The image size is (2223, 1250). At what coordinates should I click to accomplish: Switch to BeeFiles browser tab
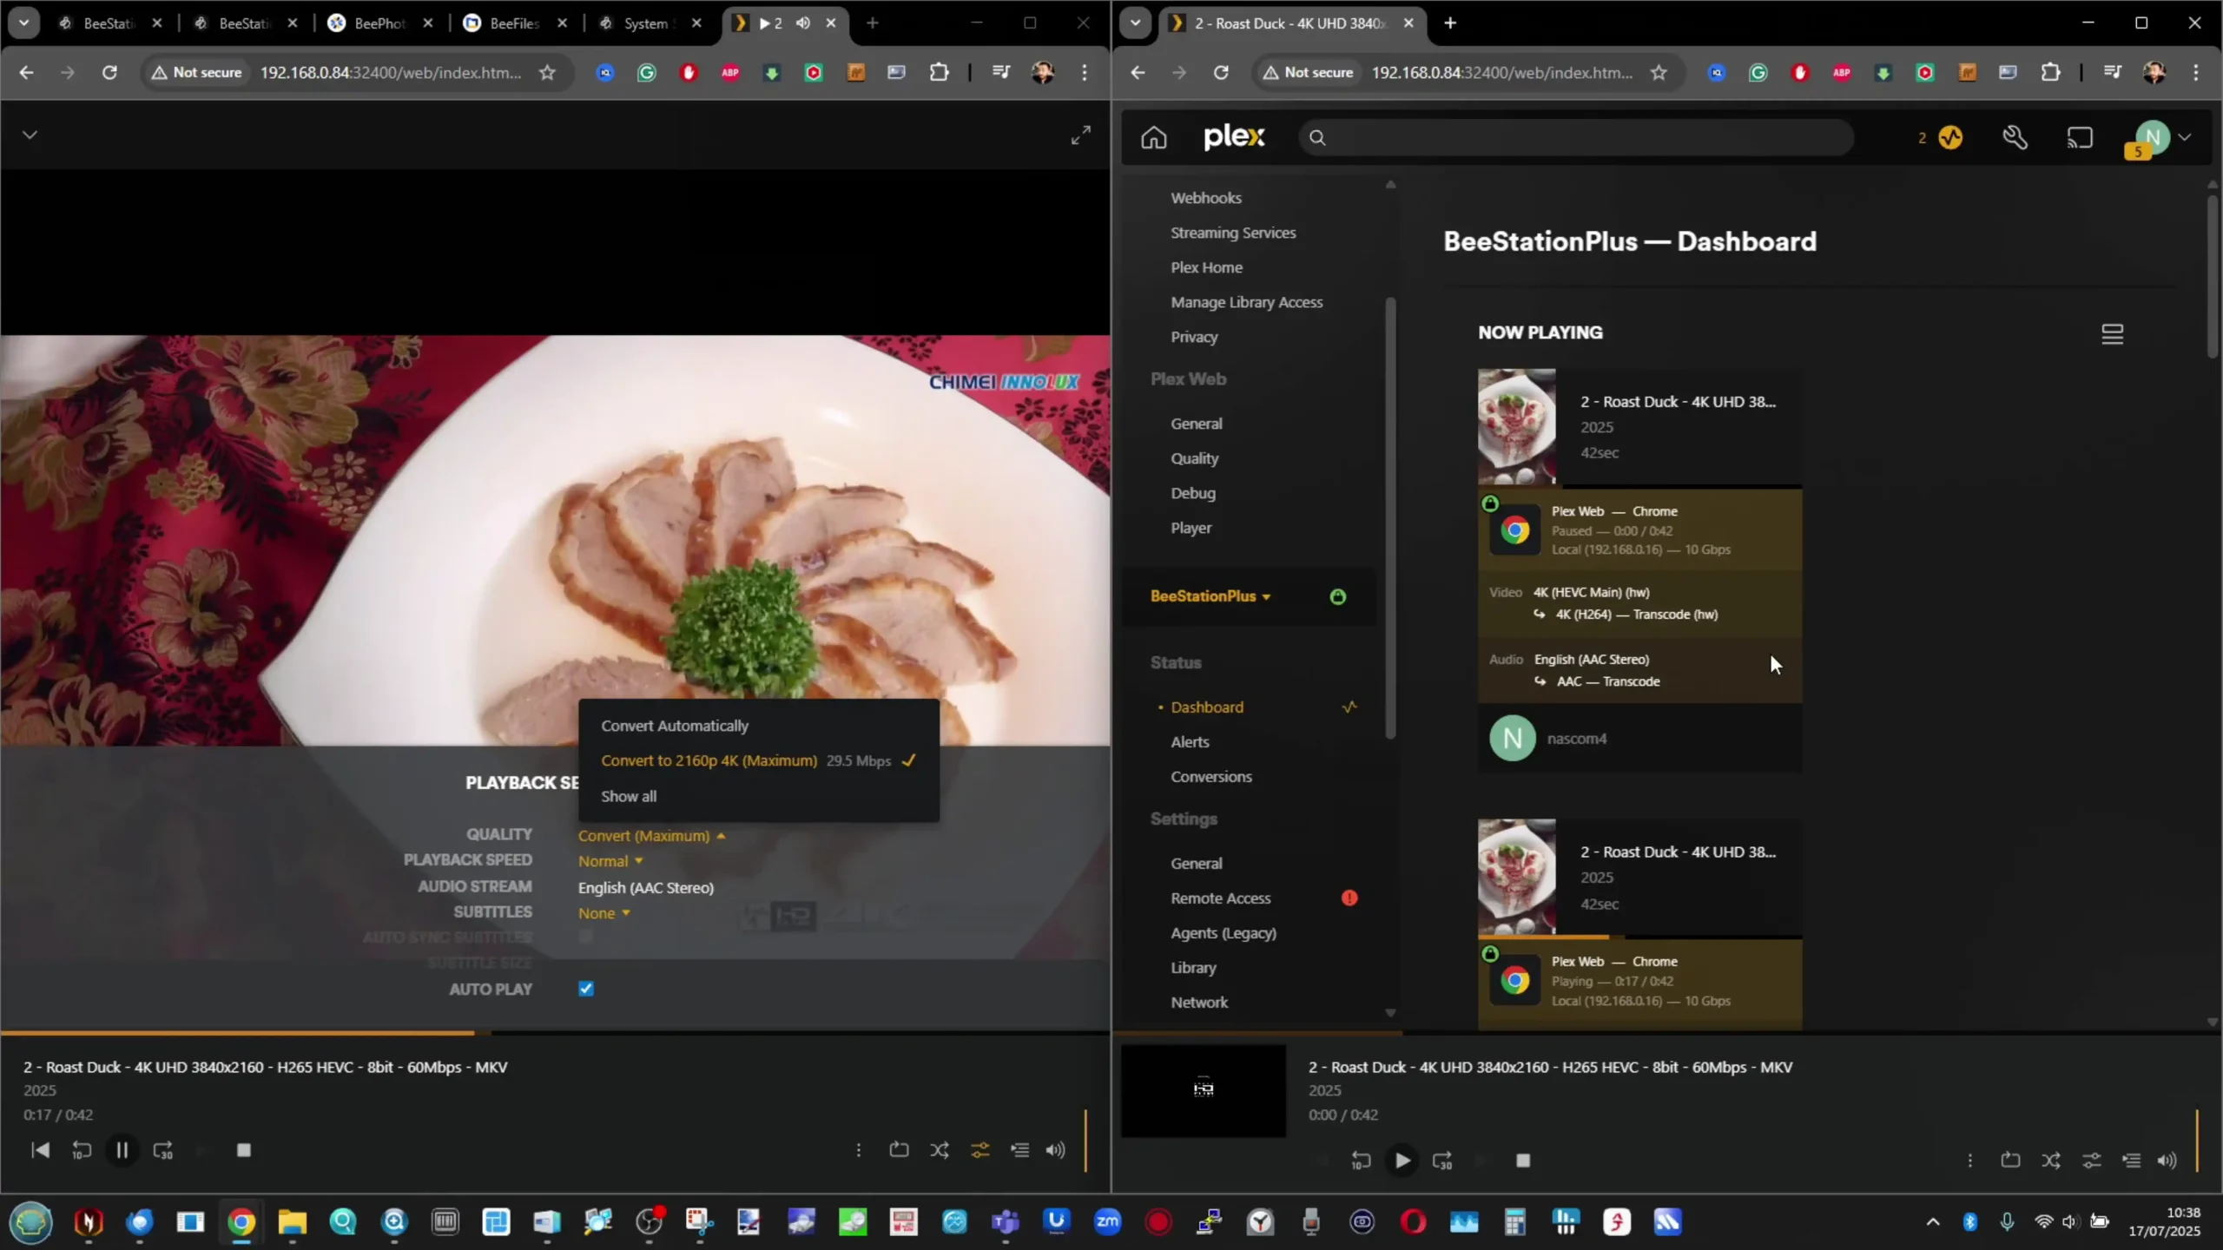[516, 23]
